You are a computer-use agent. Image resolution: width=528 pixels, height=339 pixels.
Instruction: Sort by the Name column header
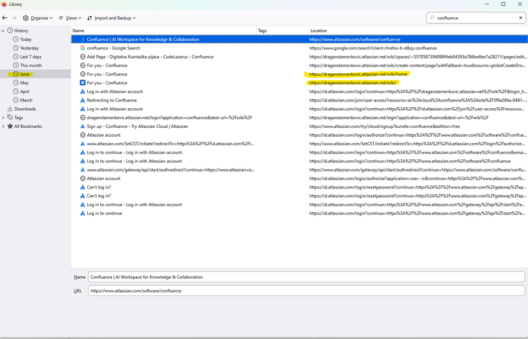[x=164, y=31]
